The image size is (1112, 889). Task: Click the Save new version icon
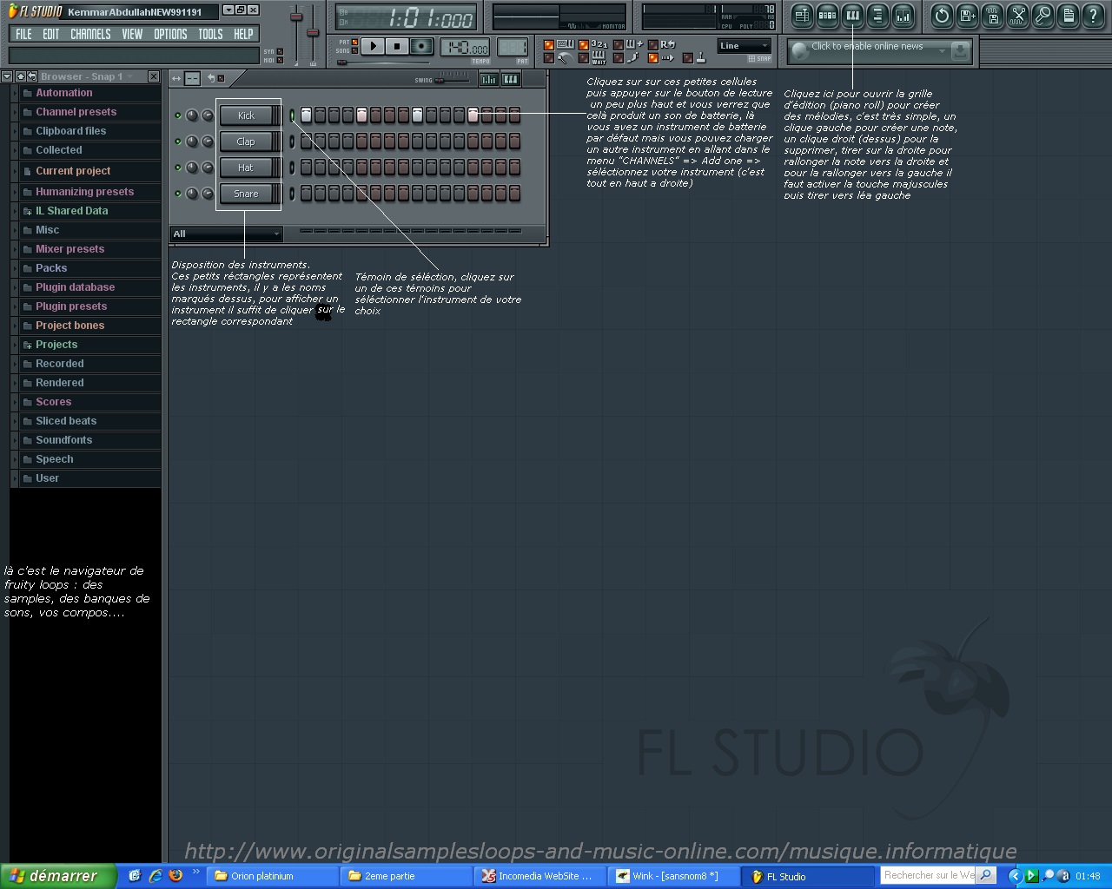click(x=967, y=15)
